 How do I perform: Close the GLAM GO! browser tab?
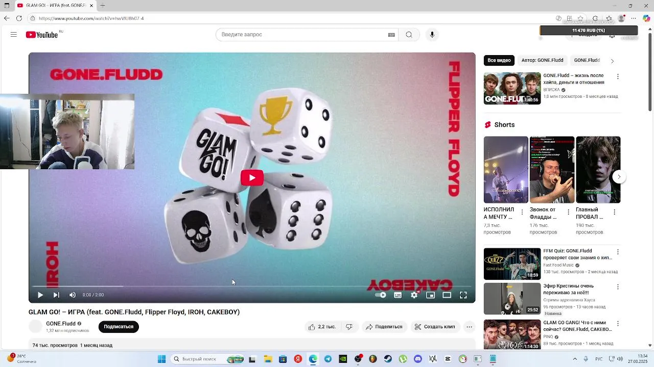pos(91,6)
